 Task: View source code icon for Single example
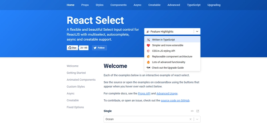(x=192, y=111)
